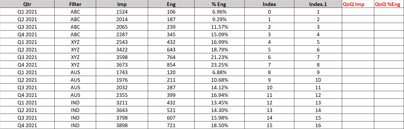This screenshot has height=129, width=404.
Task: Click the Index cell showing 0
Action: click(269, 12)
